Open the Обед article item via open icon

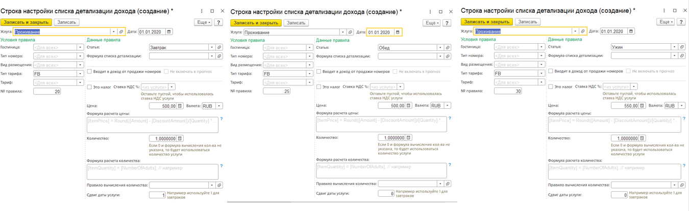pos(448,48)
